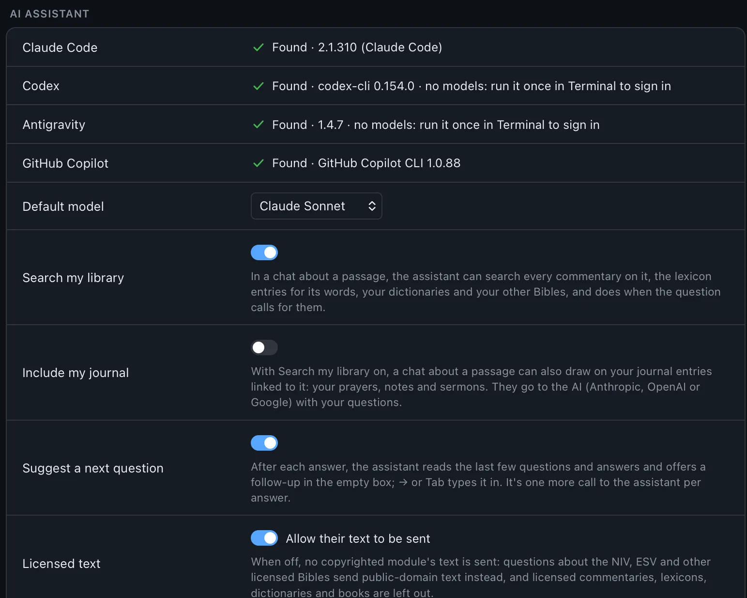Screen dimensions: 747x598
Task: Click the Claude Code row label
Action: pyautogui.click(x=60, y=47)
